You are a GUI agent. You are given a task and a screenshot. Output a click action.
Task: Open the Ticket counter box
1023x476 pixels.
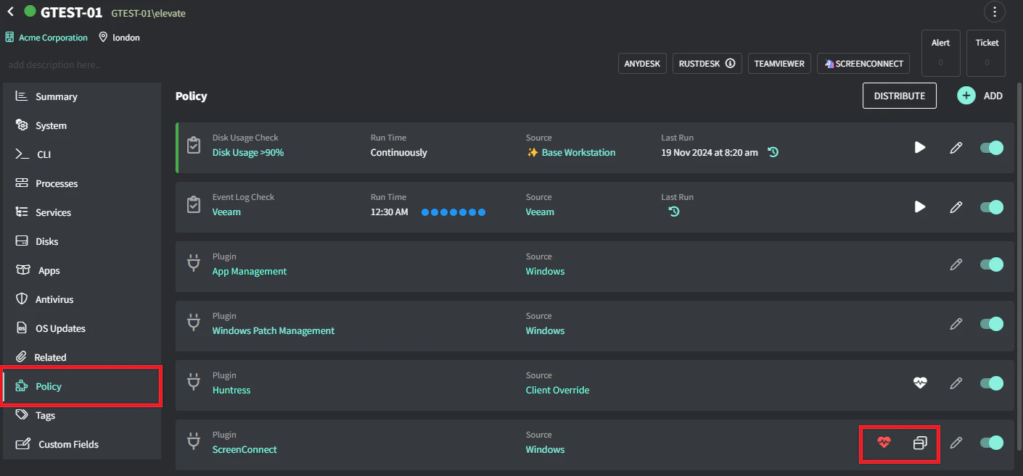[987, 53]
